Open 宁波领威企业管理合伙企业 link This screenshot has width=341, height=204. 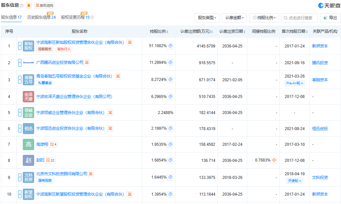[x=70, y=113]
